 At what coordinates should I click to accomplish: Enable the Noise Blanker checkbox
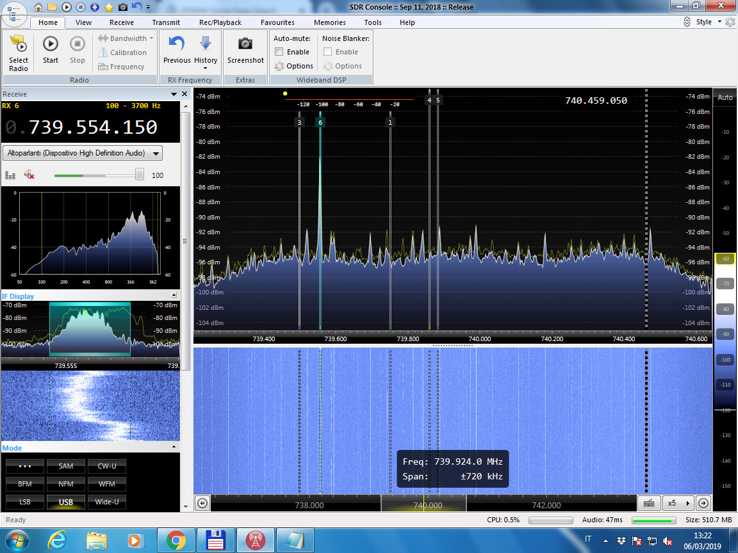point(328,52)
